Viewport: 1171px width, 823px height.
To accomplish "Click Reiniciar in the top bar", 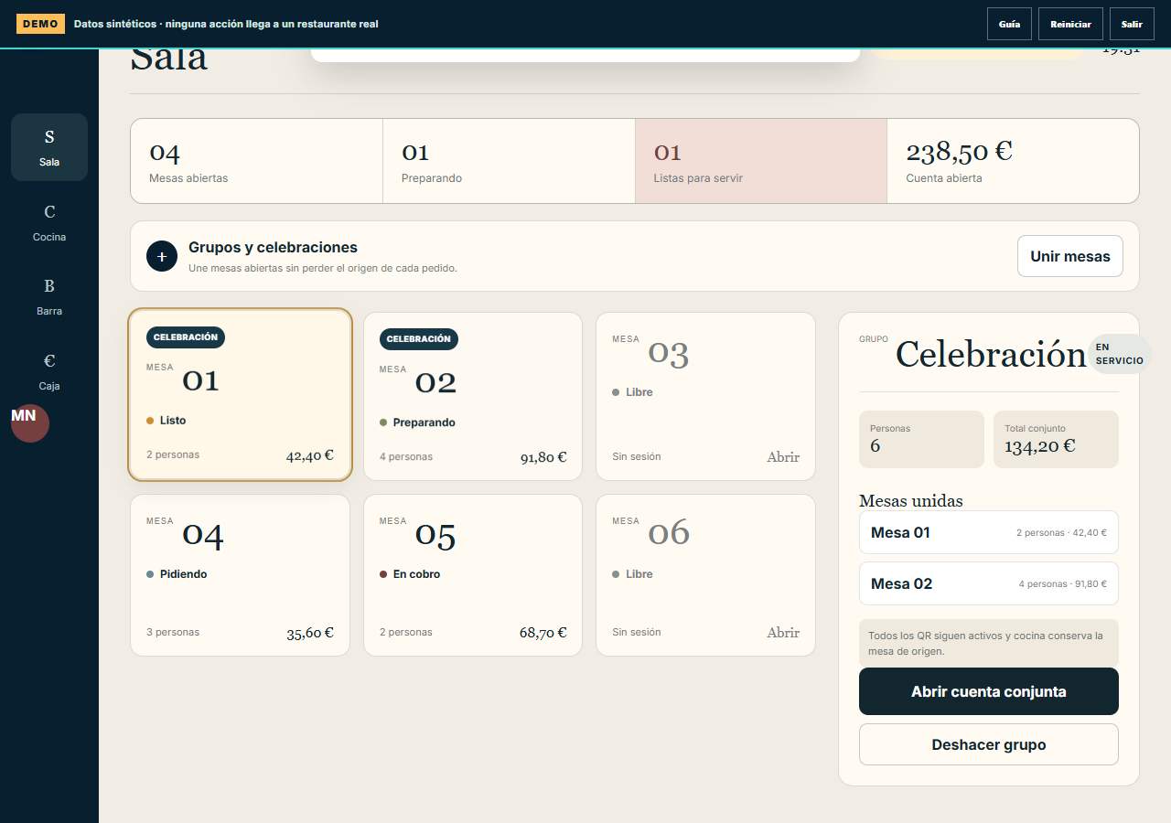I will [1070, 24].
